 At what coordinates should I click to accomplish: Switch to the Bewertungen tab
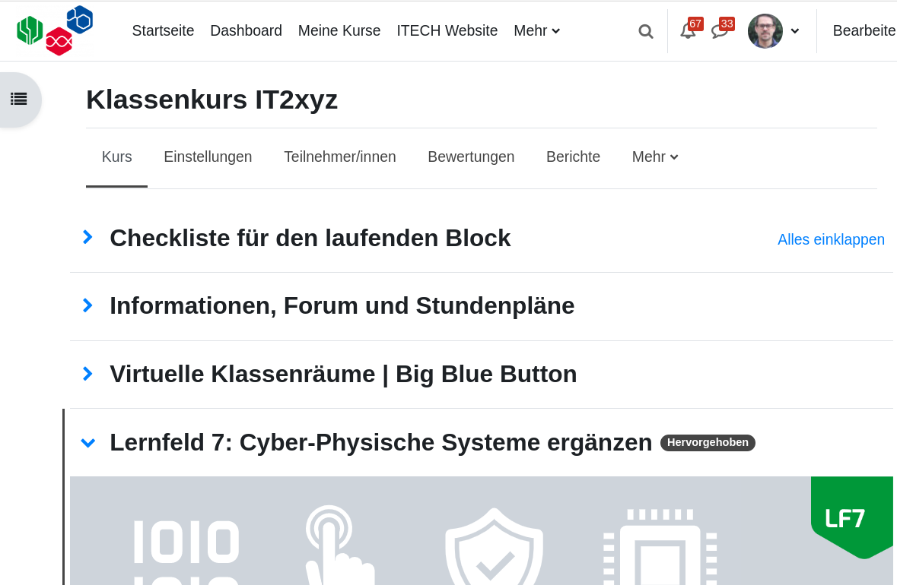pos(471,157)
